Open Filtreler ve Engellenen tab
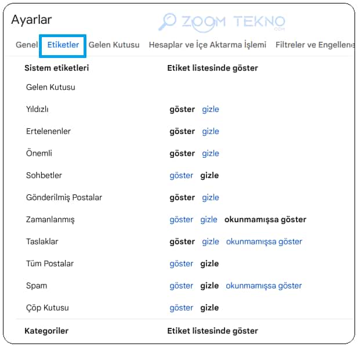 (315, 45)
